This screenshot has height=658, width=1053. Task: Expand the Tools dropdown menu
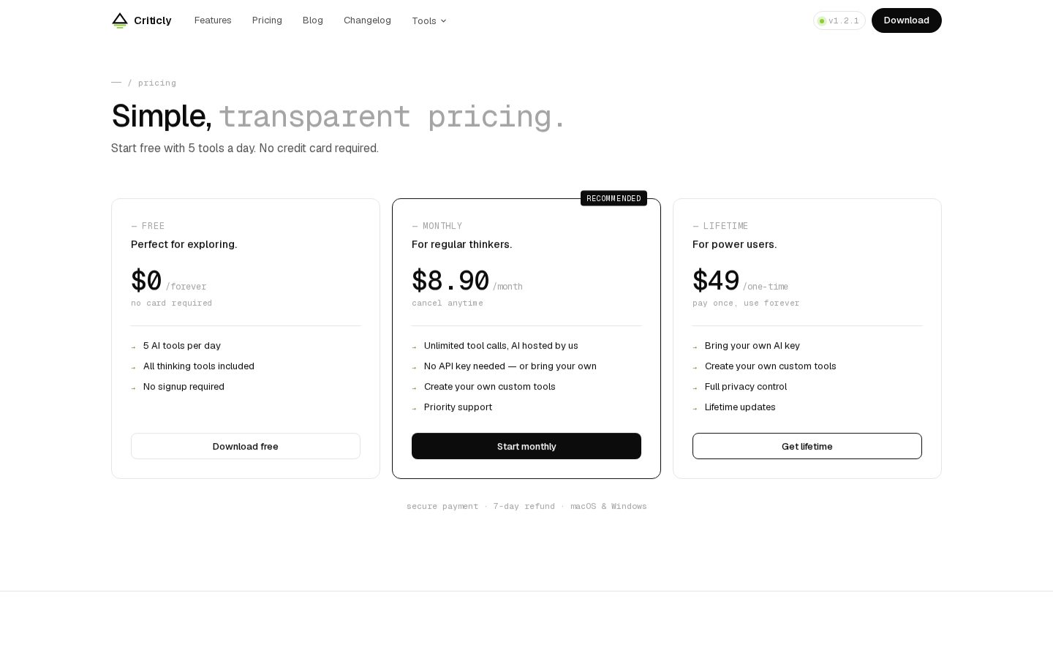[x=429, y=20]
